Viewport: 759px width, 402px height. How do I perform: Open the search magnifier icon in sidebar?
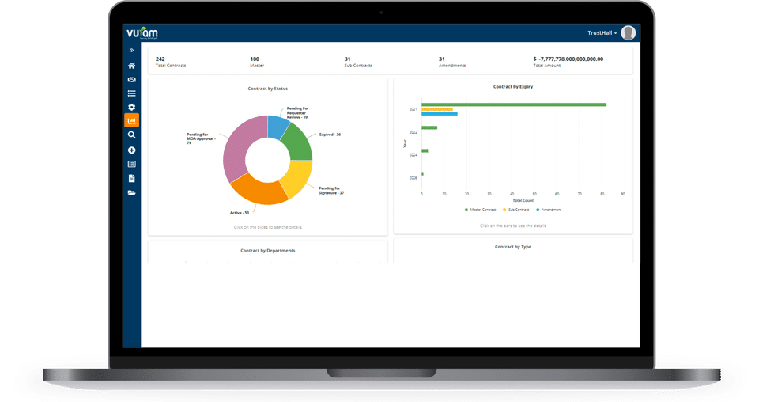click(x=131, y=135)
